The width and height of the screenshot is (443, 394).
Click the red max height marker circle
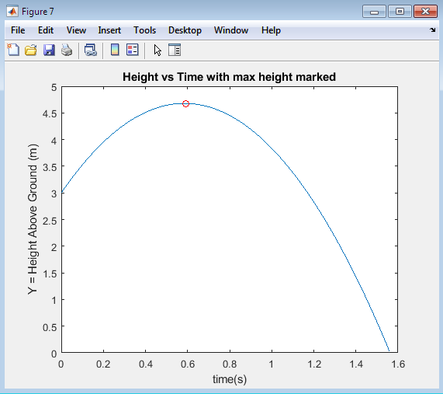[x=185, y=103]
